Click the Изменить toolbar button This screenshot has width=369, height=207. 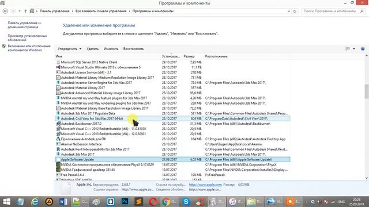[x=111, y=49]
